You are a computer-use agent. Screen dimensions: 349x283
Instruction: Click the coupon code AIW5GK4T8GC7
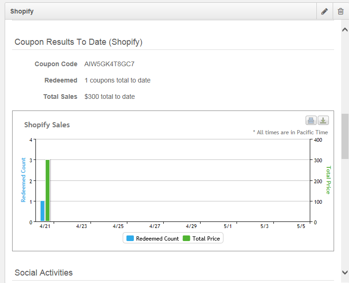pos(109,64)
